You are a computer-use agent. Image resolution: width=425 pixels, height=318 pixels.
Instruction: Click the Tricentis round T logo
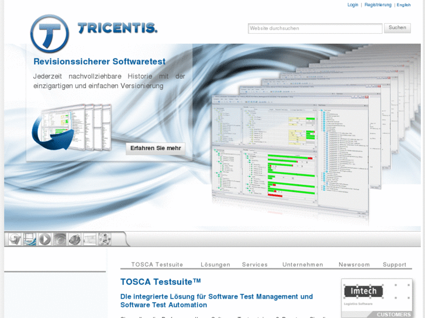[50, 34]
